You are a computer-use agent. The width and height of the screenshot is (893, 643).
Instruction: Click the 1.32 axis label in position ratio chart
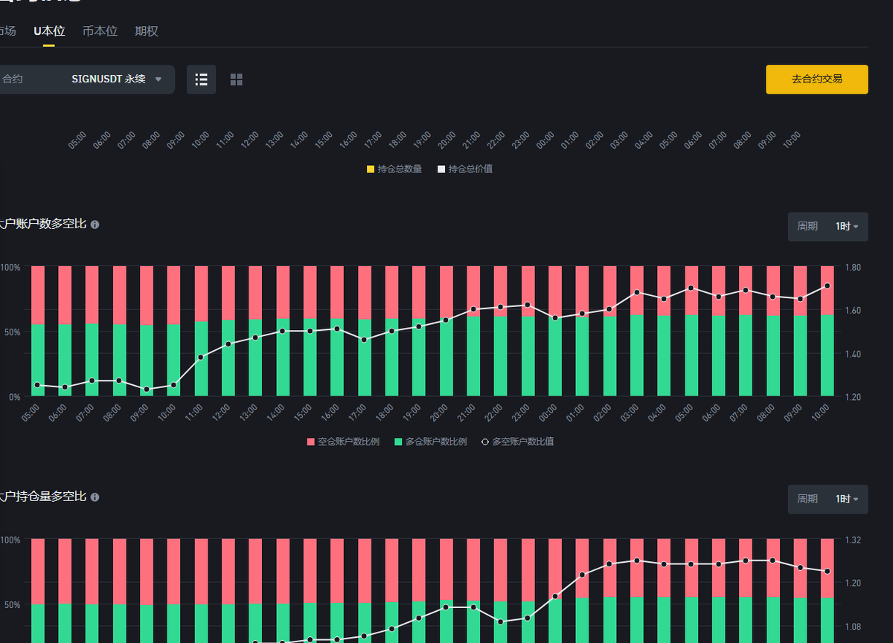[854, 540]
